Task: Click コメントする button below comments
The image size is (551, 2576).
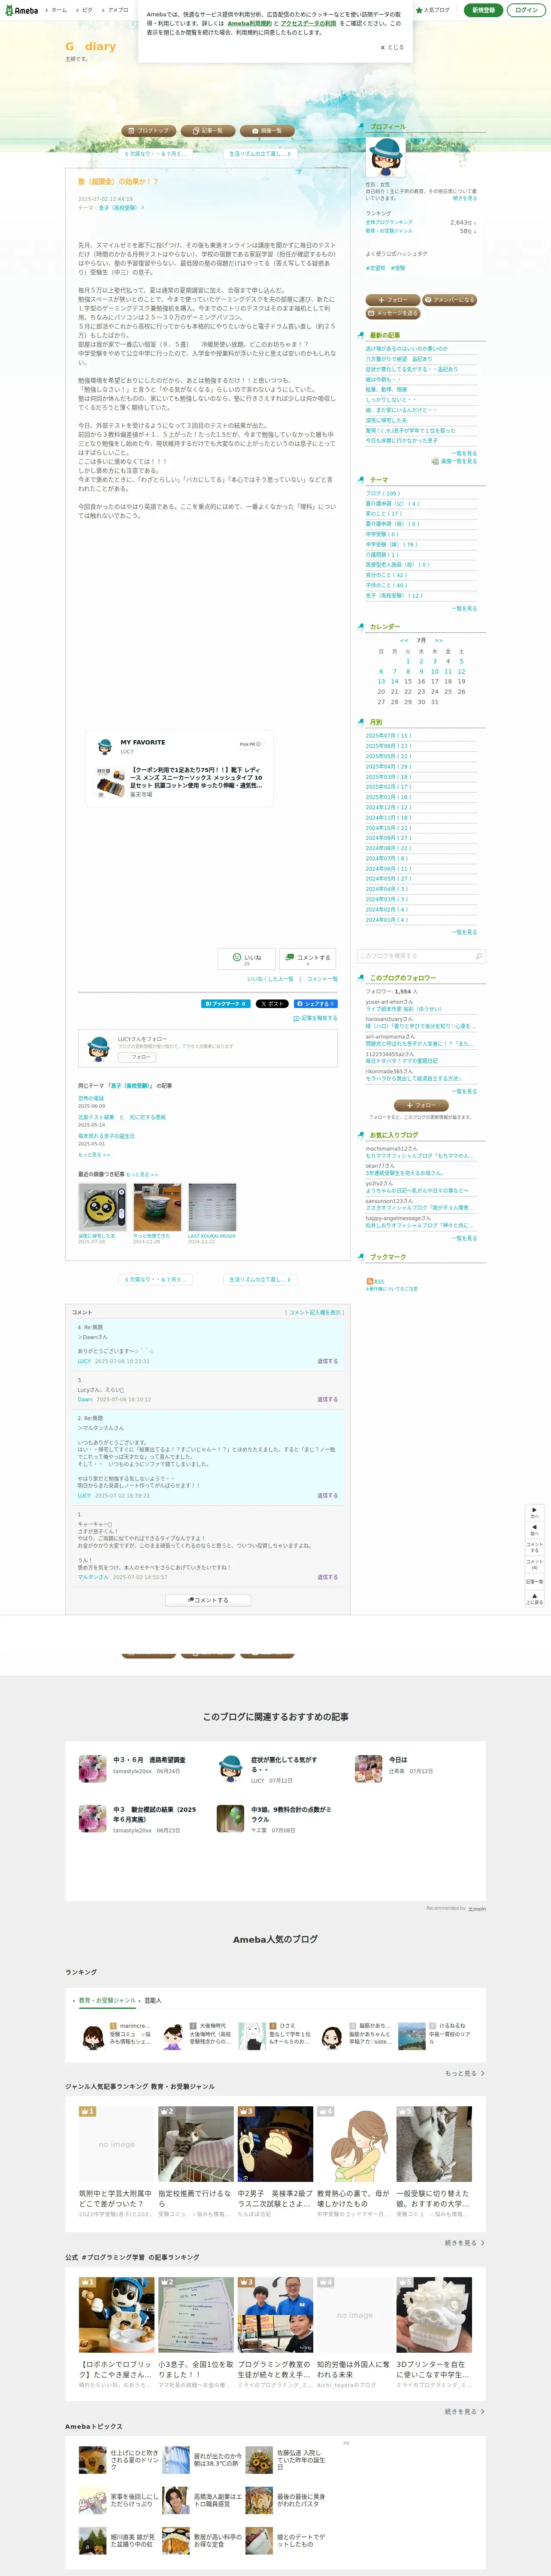Action: point(208,1600)
